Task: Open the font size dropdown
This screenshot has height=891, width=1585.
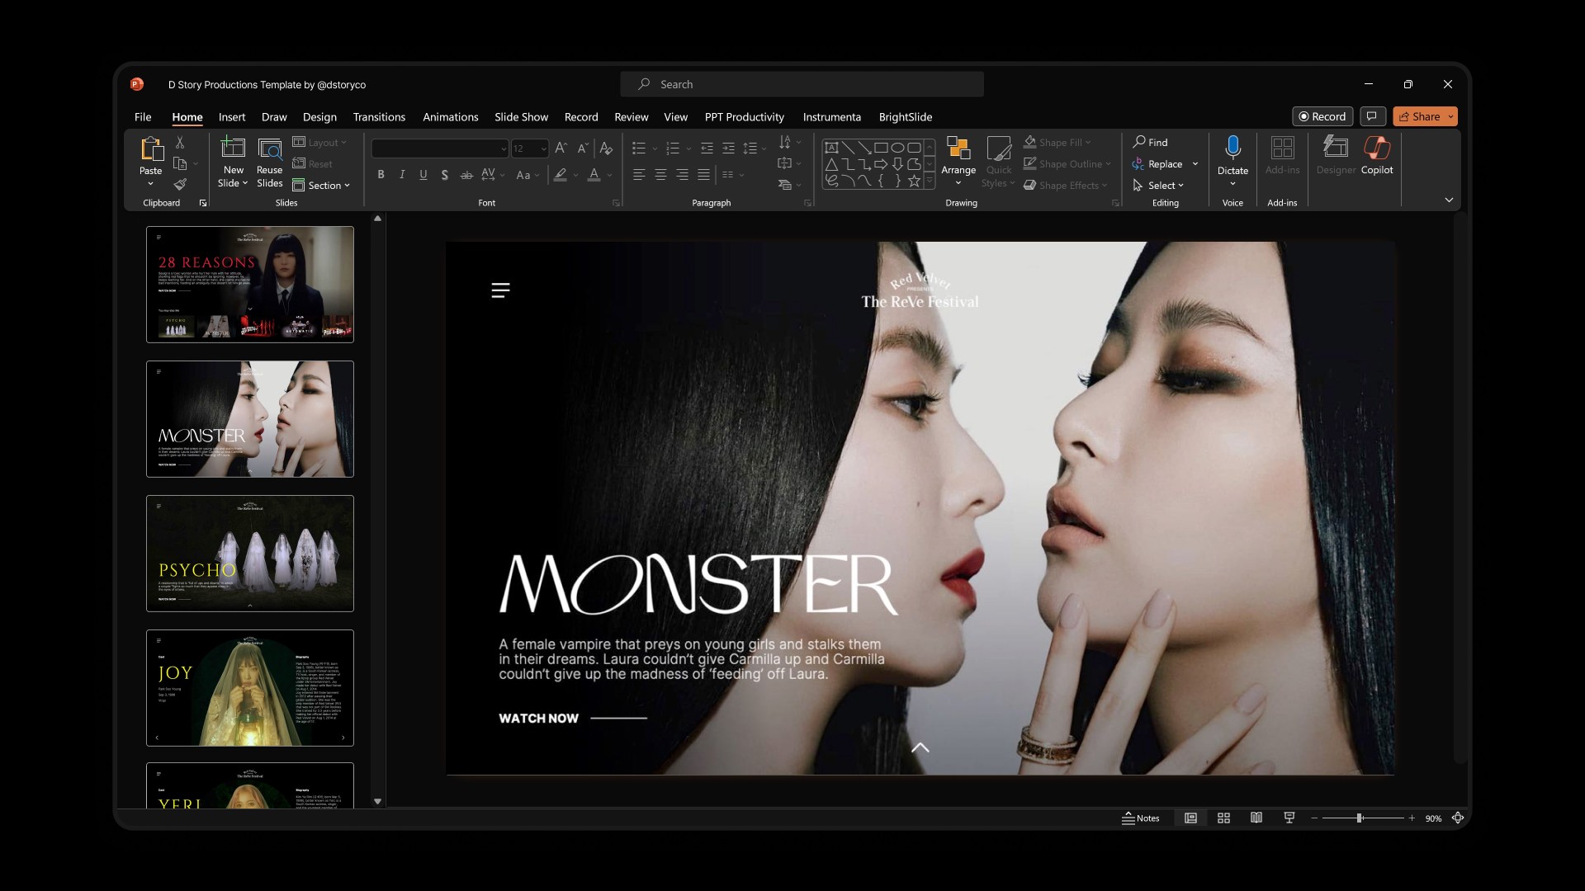Action: tap(543, 148)
